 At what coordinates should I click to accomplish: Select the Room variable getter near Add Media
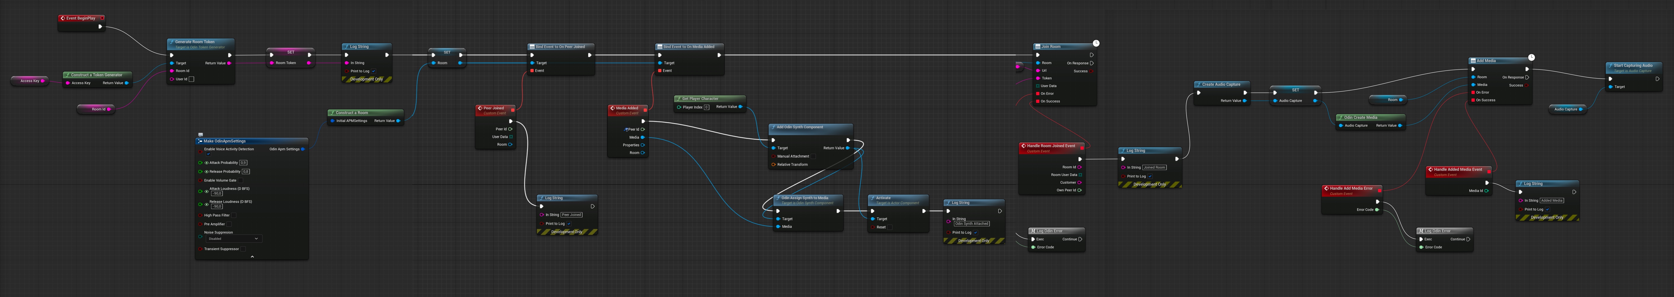1388,100
